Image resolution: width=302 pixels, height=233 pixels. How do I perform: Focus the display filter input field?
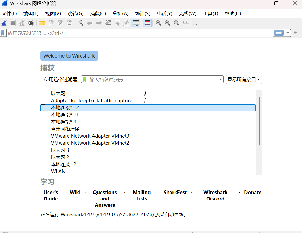(x=140, y=33)
